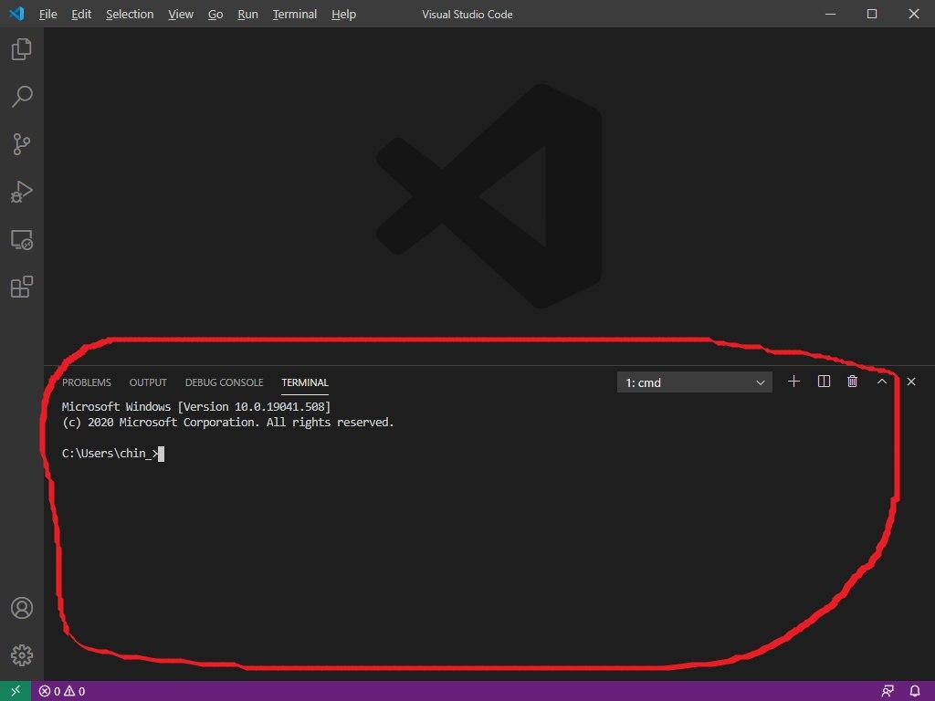The width and height of the screenshot is (935, 701).
Task: Open notifications bell in status bar
Action: tap(915, 692)
